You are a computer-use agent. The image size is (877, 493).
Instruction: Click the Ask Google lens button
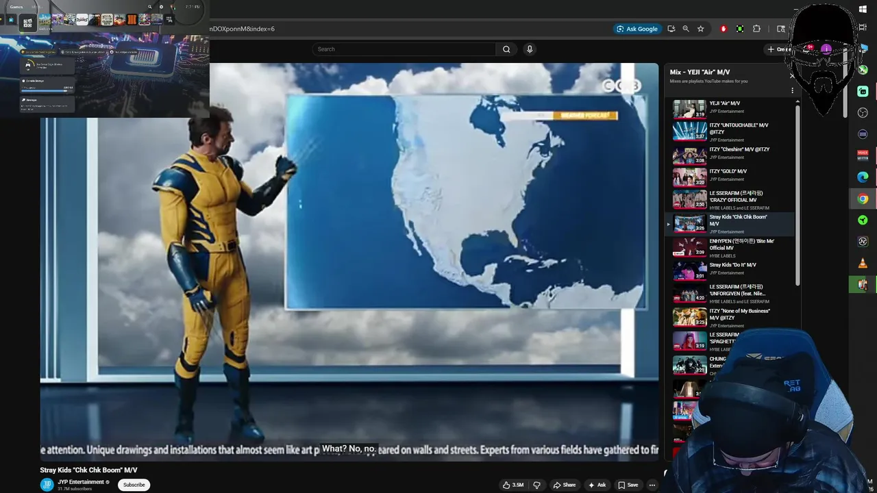click(x=637, y=29)
